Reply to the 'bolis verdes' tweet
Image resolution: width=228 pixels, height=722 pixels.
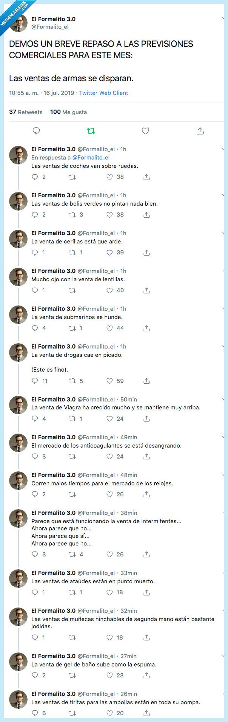click(x=35, y=215)
